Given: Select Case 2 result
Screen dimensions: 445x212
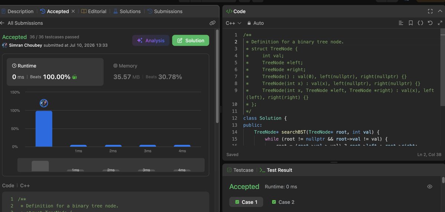Looking at the screenshot, I should 283,202.
